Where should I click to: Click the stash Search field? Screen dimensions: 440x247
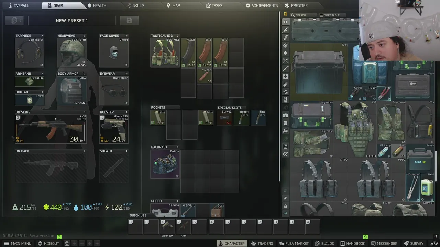304,15
